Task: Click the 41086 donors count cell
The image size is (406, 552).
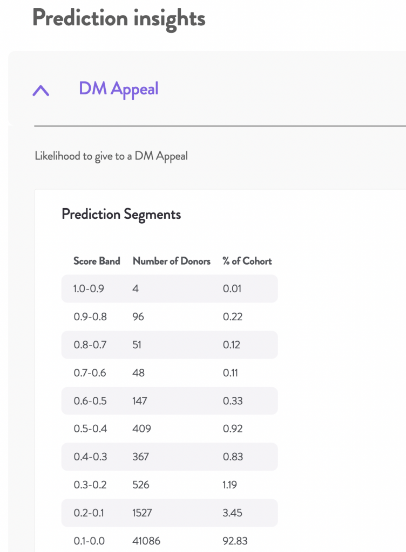Action: coord(146,541)
